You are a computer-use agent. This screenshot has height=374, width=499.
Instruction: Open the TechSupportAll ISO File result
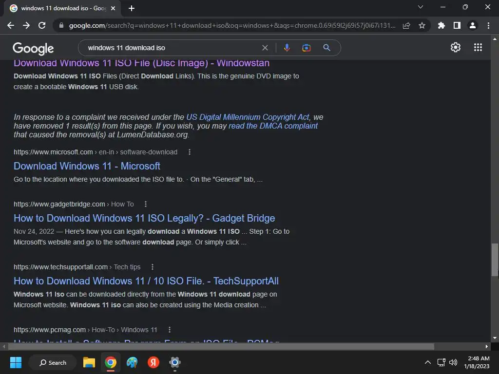tap(146, 281)
